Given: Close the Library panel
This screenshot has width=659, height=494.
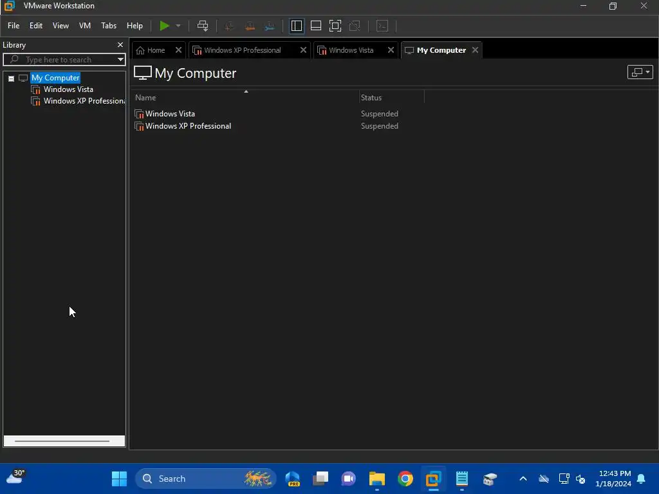Looking at the screenshot, I should click(120, 44).
